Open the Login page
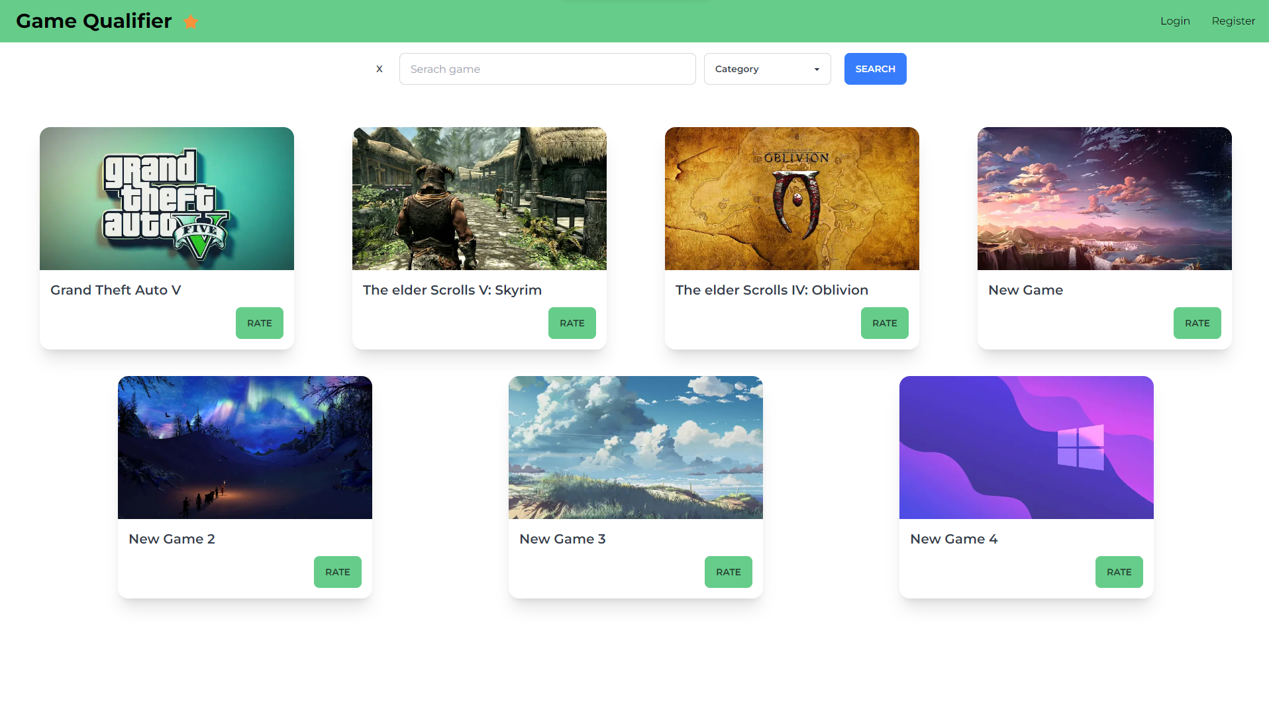Screen dimensions: 1269x715 1174,21
